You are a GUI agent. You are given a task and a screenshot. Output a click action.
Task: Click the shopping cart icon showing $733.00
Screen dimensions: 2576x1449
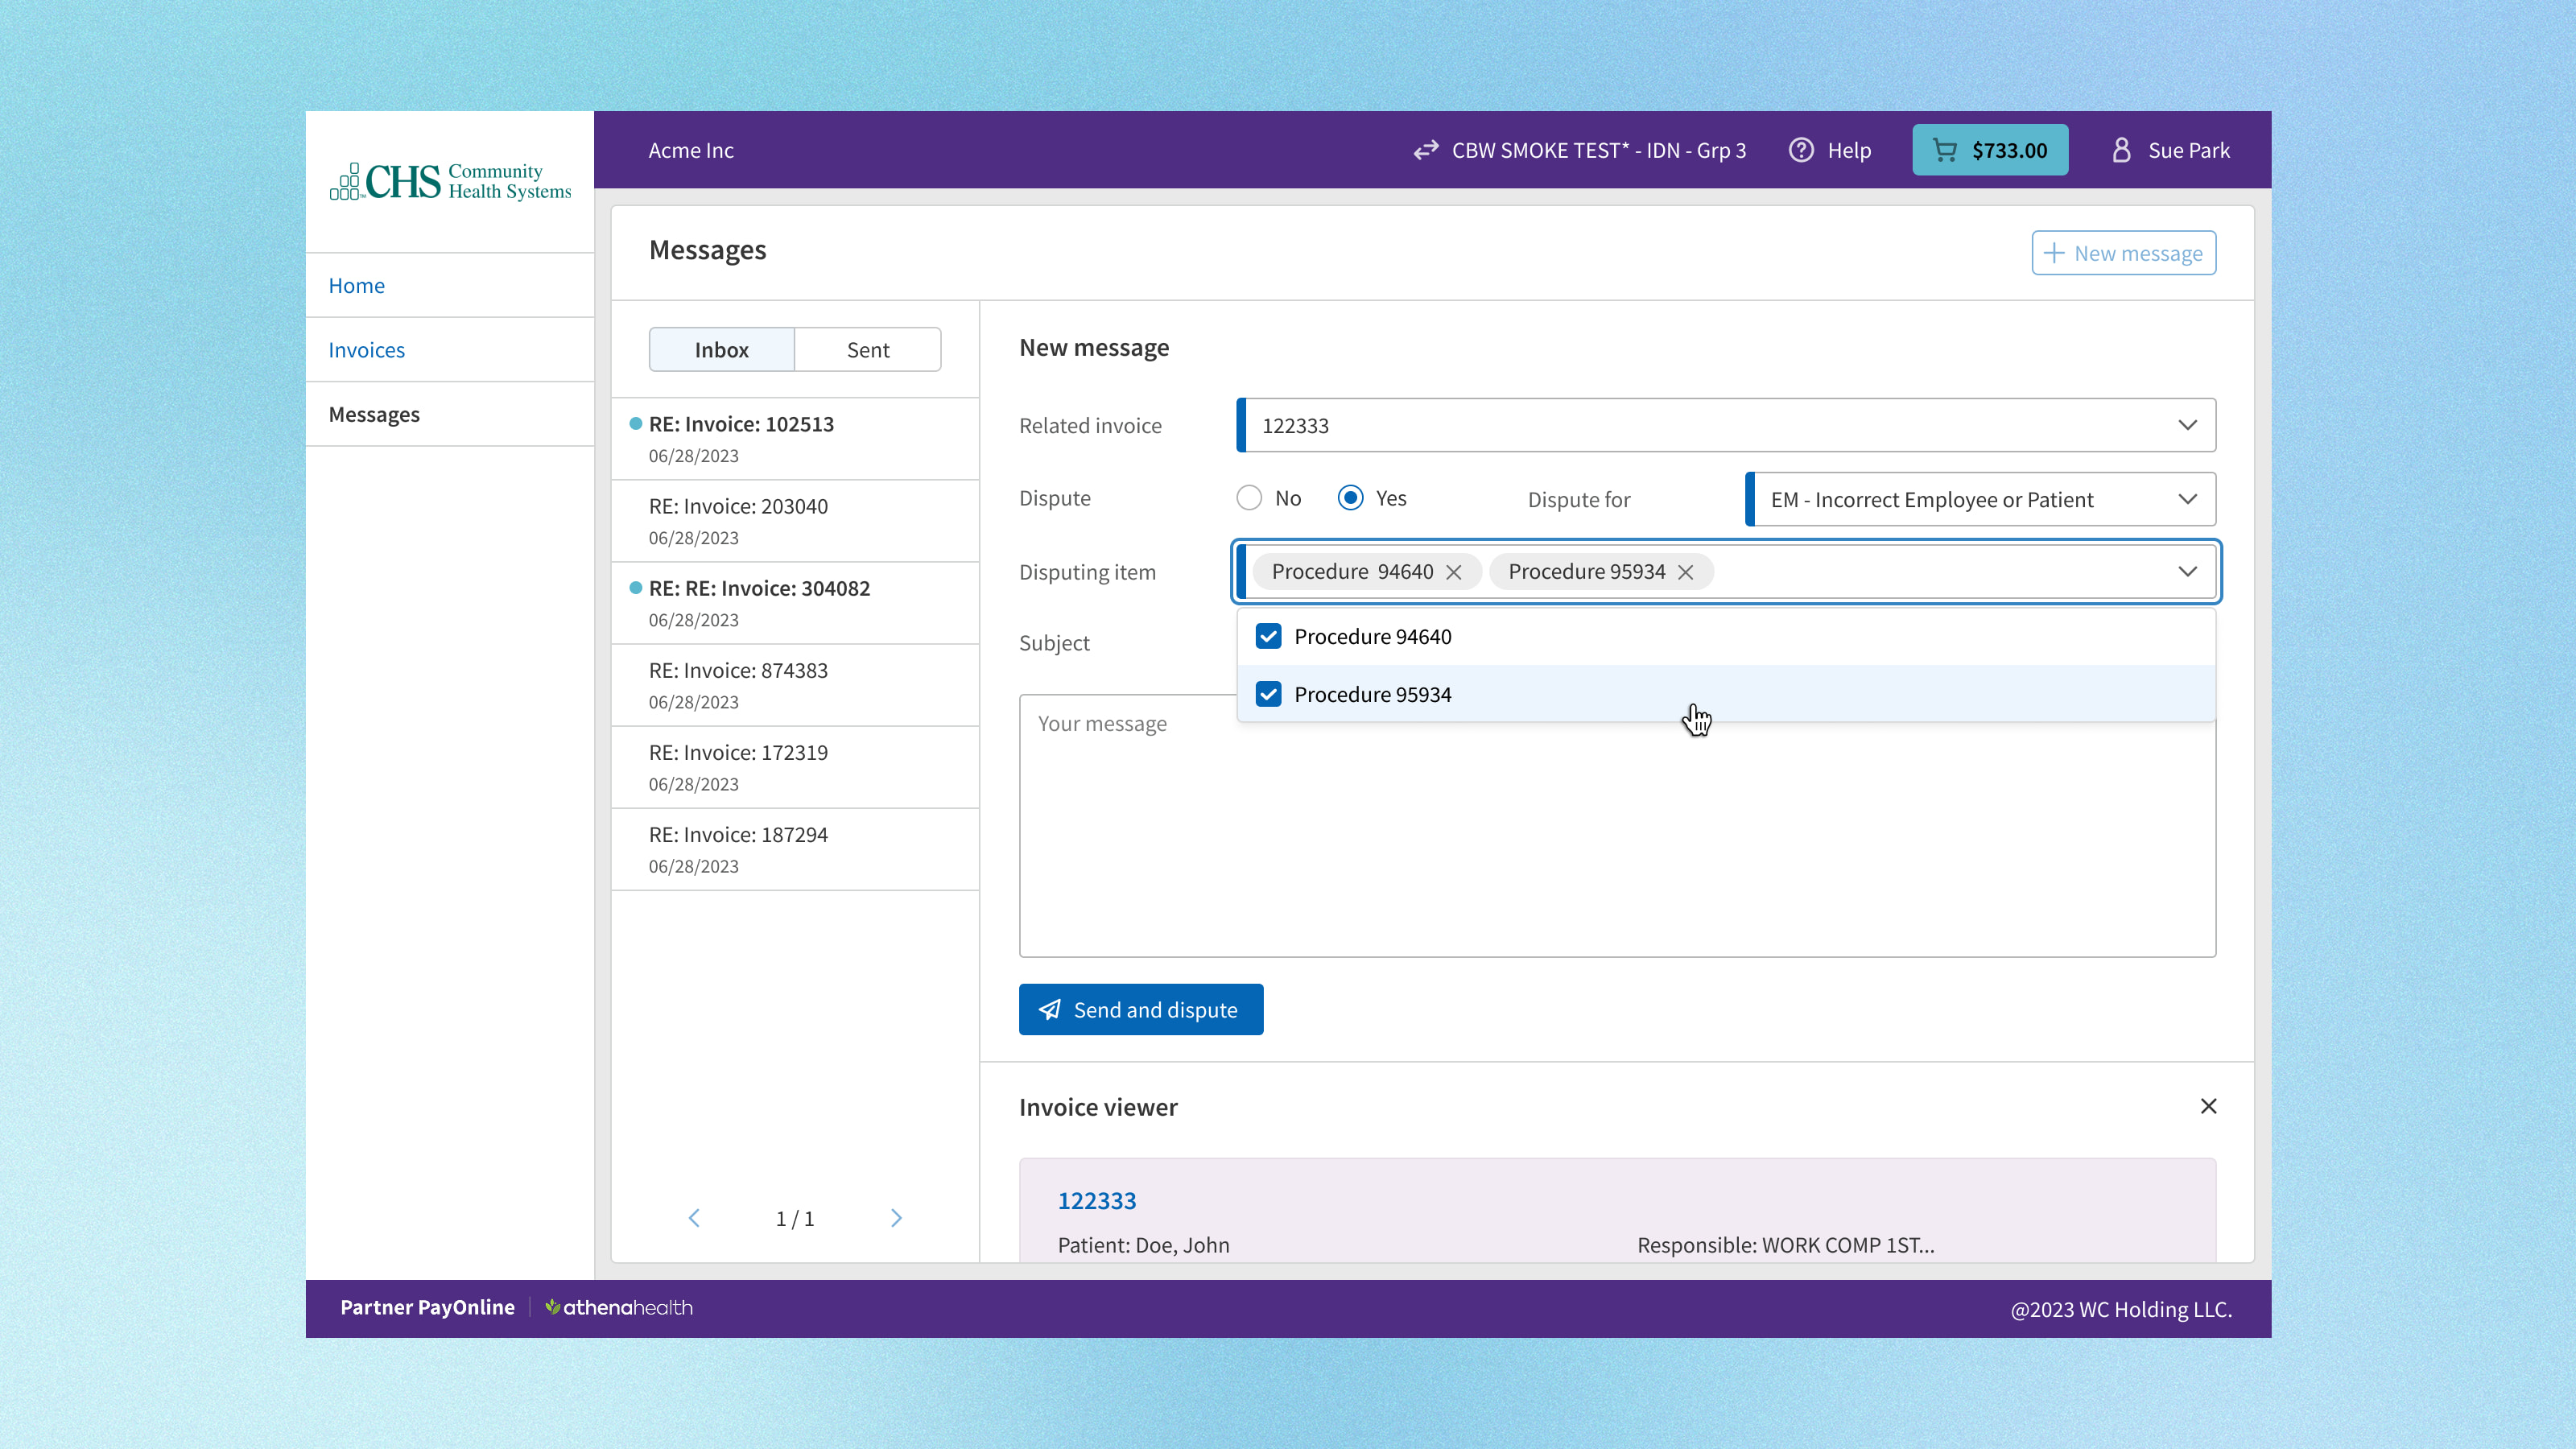point(1945,150)
